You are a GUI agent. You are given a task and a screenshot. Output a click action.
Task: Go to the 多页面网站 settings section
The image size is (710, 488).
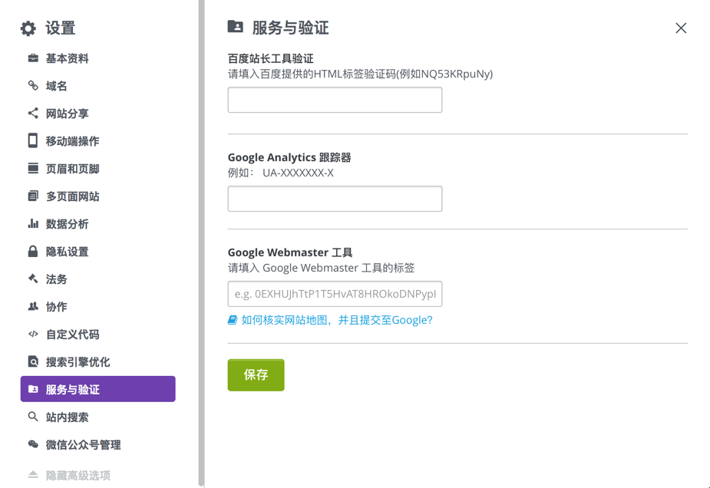[x=72, y=196]
